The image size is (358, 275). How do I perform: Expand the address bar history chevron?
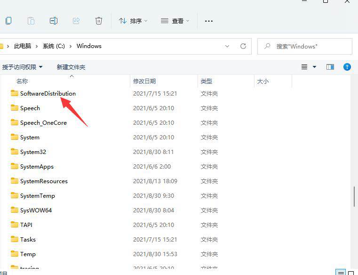[x=227, y=46]
